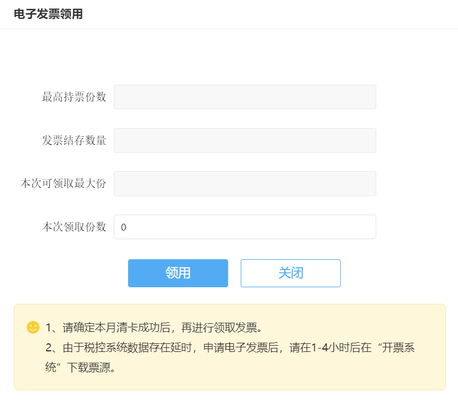
Task: Click the 最高持票份数 label
Action: pos(74,97)
